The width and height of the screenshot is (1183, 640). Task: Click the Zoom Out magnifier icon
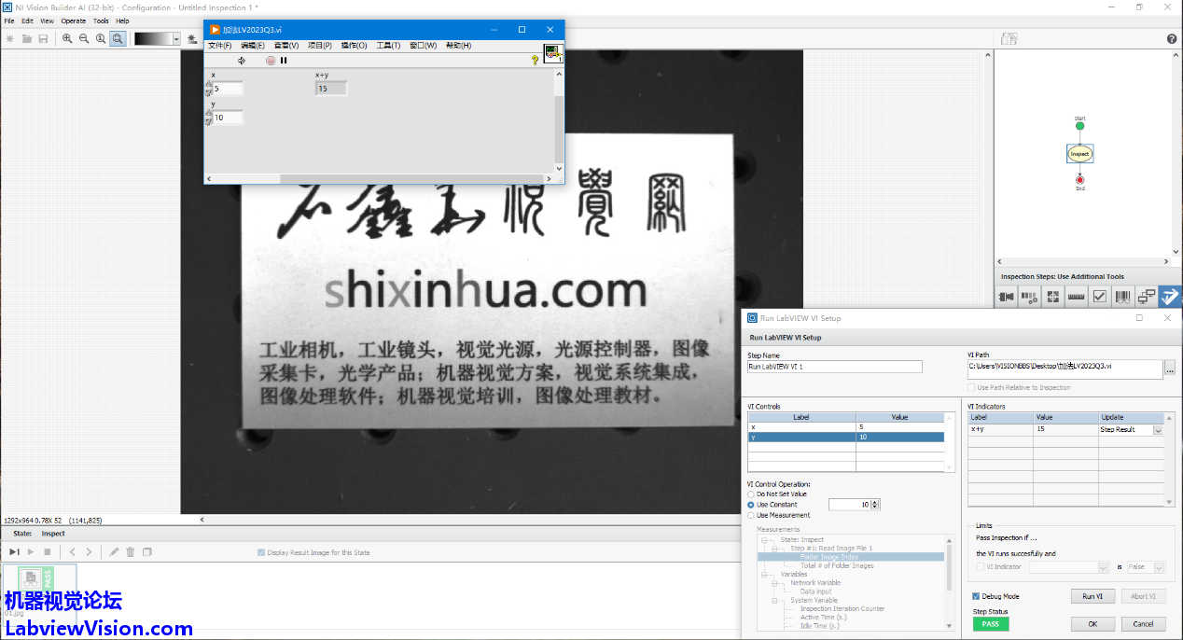84,38
